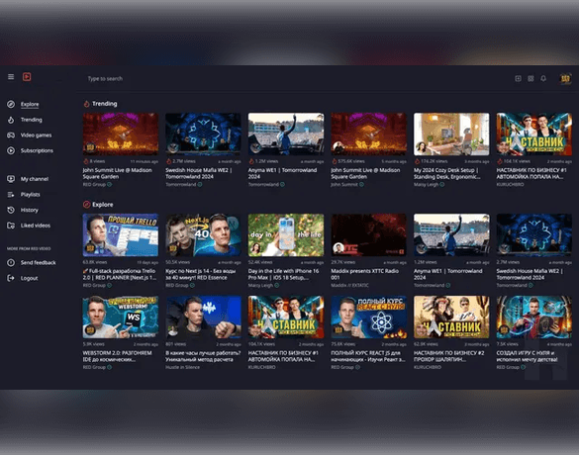The image size is (579, 455).
Task: Open the user profile avatar
Action: click(565, 78)
